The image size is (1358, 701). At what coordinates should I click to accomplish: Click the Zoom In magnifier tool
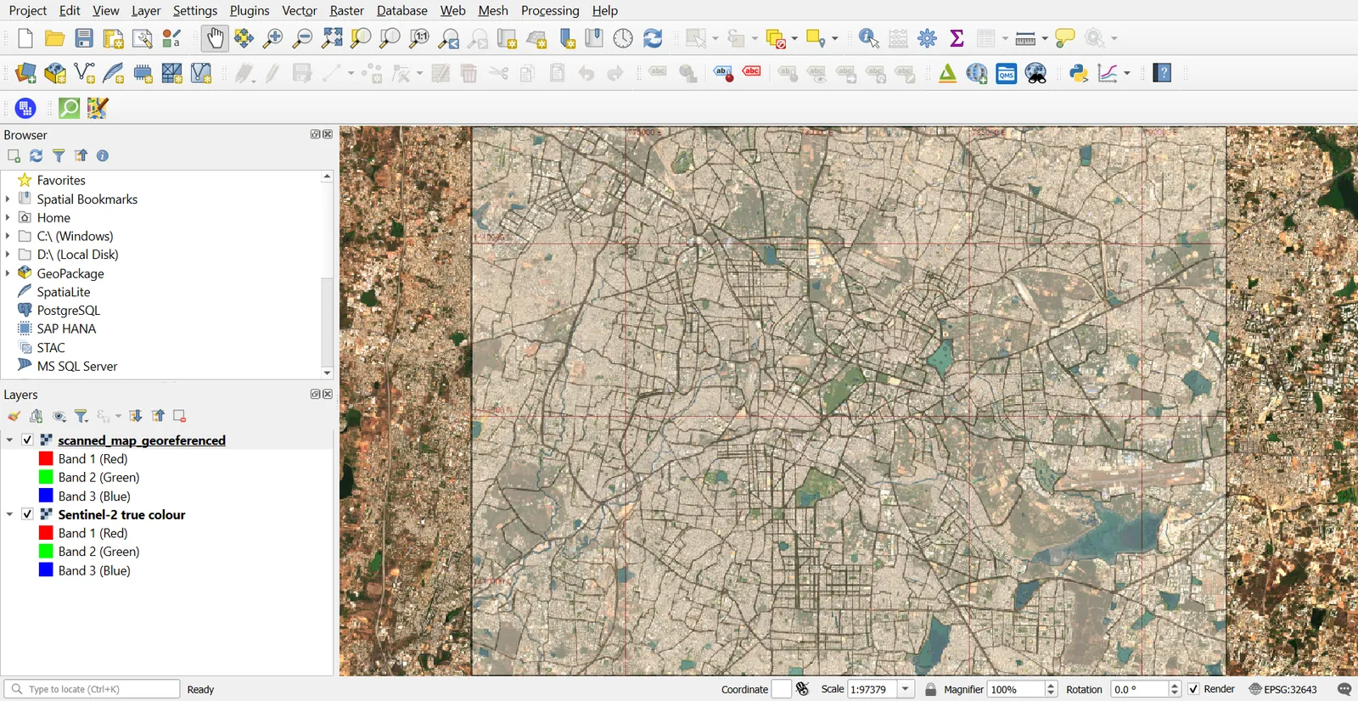[273, 38]
